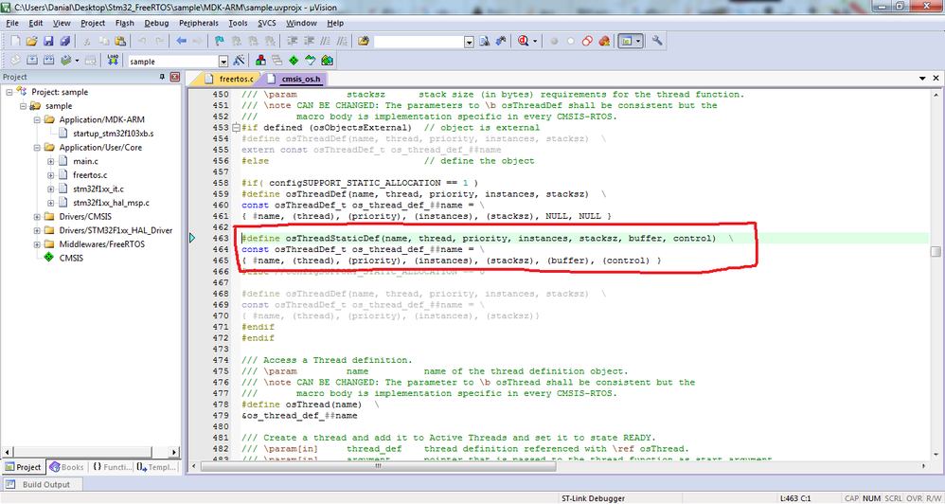Screen dimensions: 945x504
Task: Create a new file using toolbar icon
Action: (x=16, y=41)
